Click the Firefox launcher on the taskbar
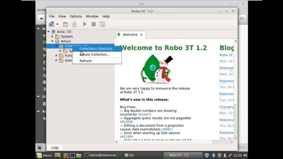The width and height of the screenshot is (283, 159). click(66, 155)
